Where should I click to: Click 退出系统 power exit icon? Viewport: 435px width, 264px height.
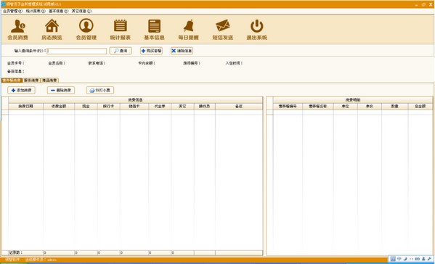click(257, 30)
